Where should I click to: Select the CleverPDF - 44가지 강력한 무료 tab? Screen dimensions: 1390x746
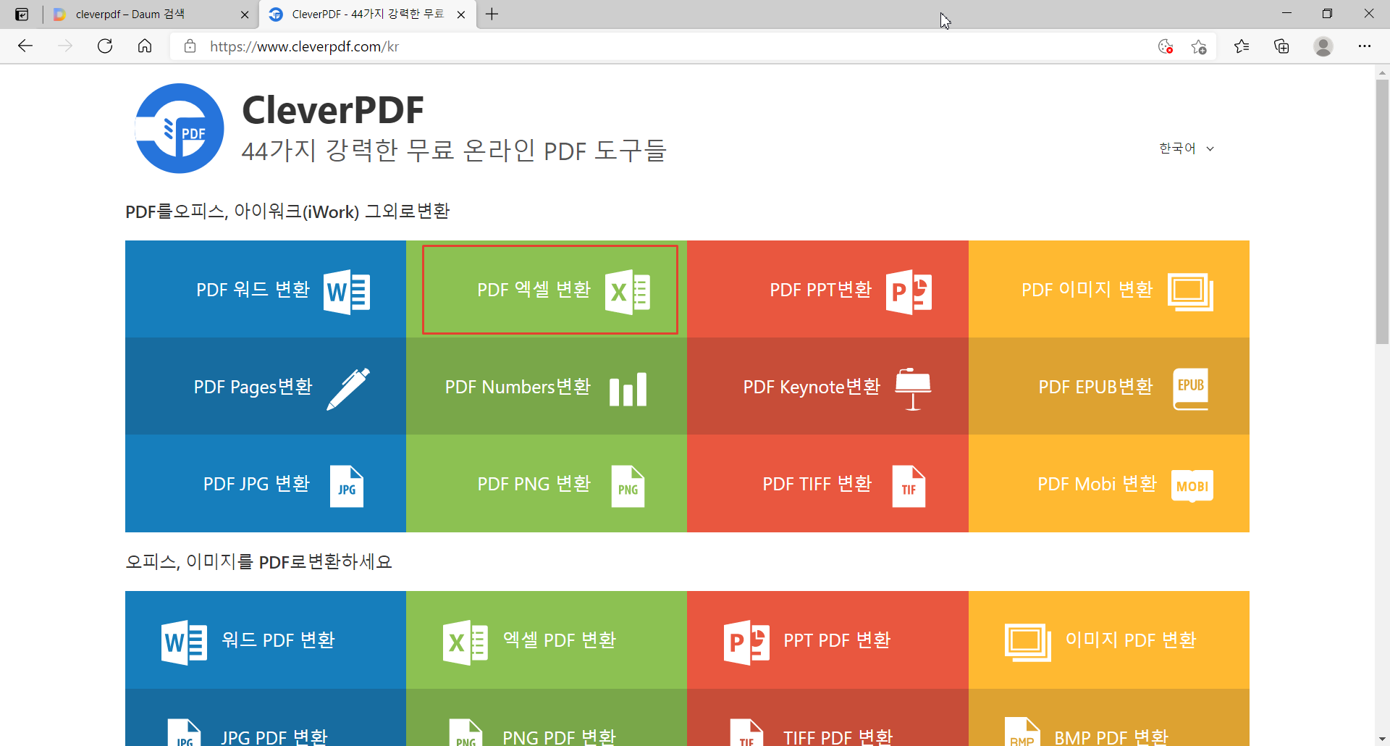[x=368, y=14]
